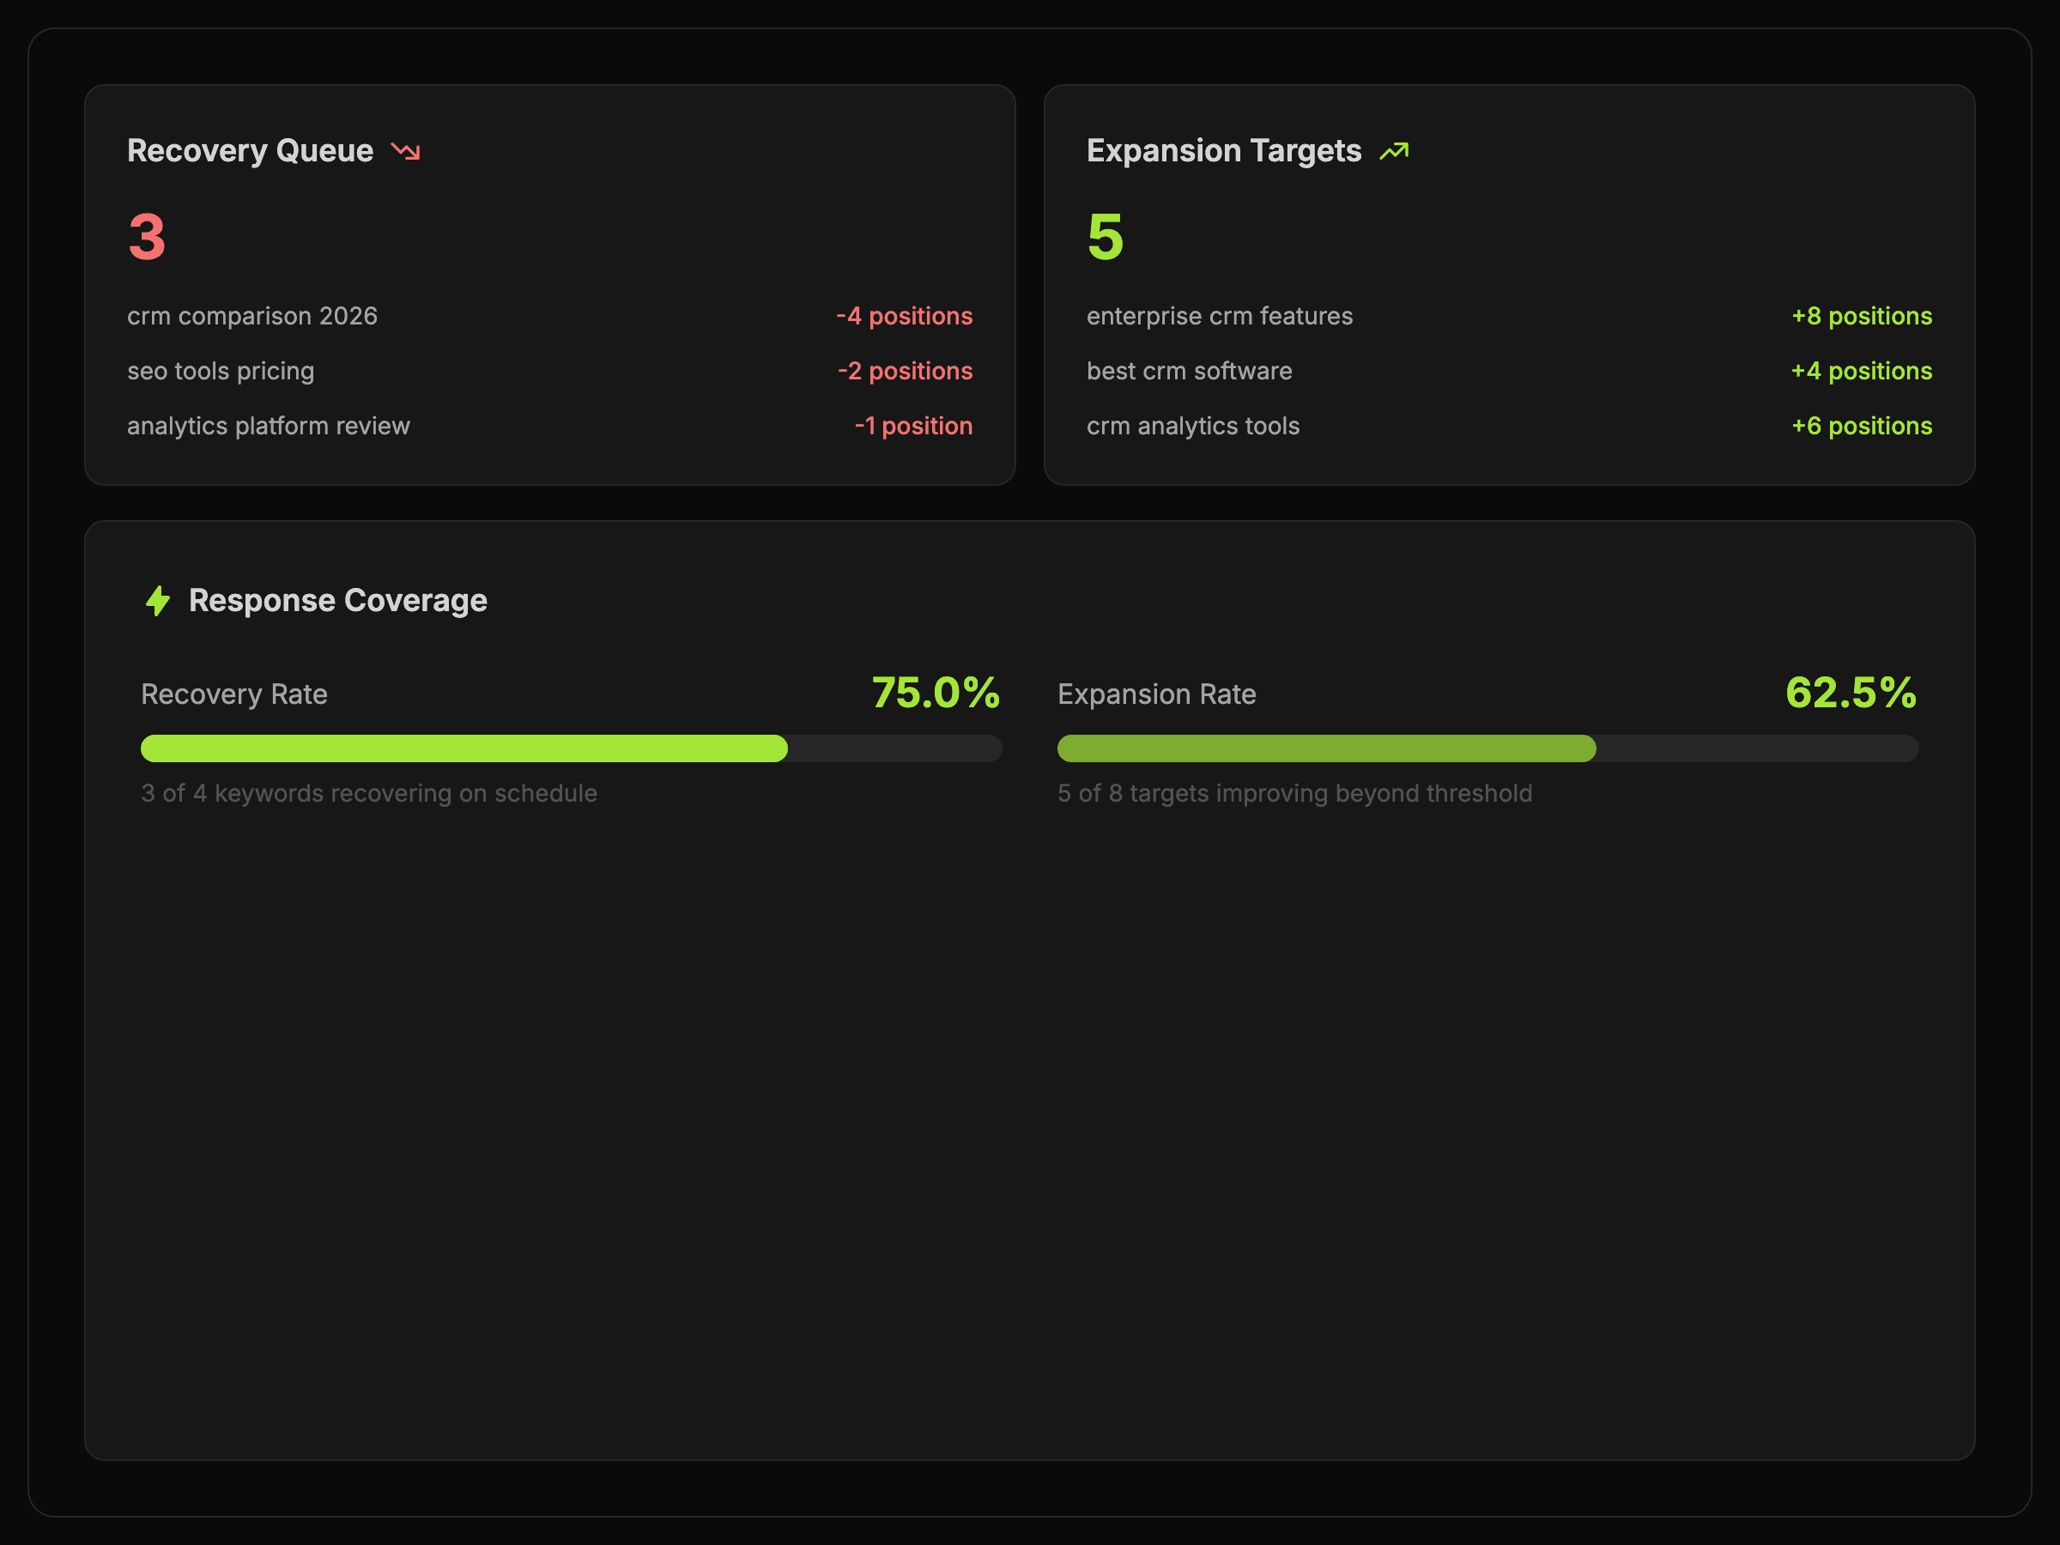
Task: Click the Recovery Queue heading
Action: coord(250,151)
